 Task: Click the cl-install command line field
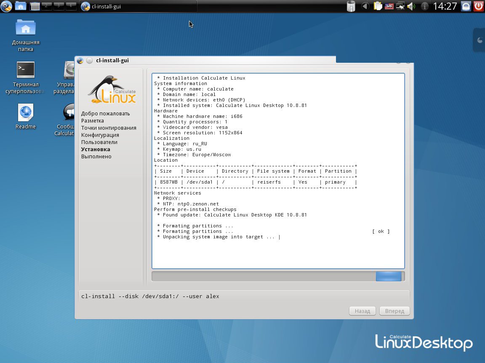click(x=243, y=296)
